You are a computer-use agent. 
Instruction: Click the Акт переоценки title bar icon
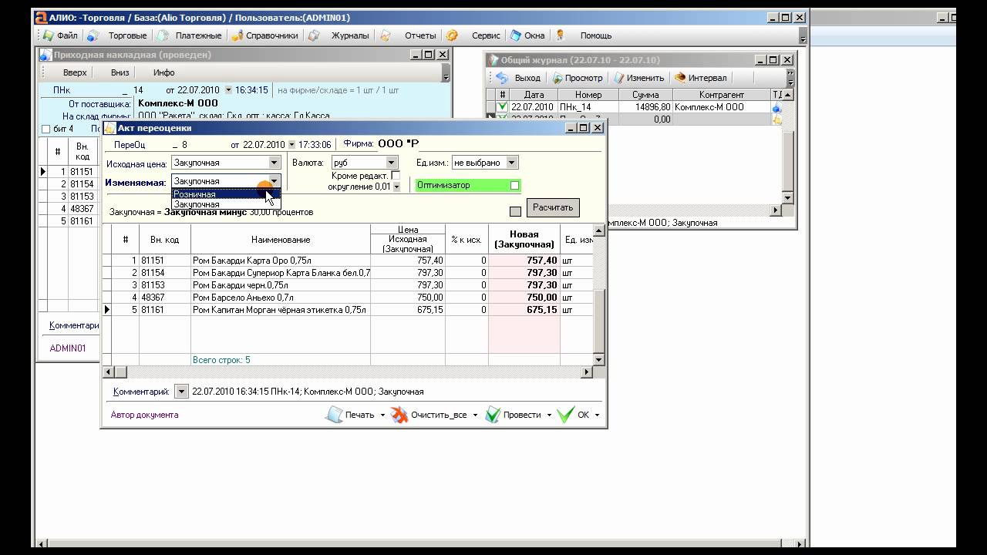[109, 128]
